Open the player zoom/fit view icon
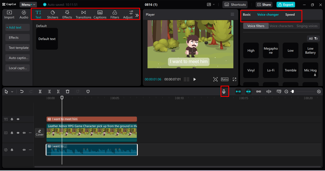 [215, 79]
